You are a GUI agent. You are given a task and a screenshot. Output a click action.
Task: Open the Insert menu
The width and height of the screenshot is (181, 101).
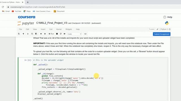[43, 29]
